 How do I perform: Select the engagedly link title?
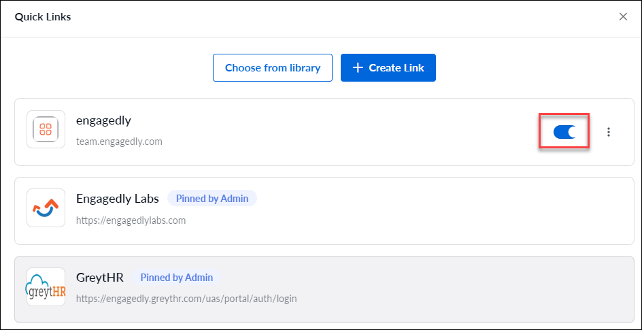coord(103,120)
